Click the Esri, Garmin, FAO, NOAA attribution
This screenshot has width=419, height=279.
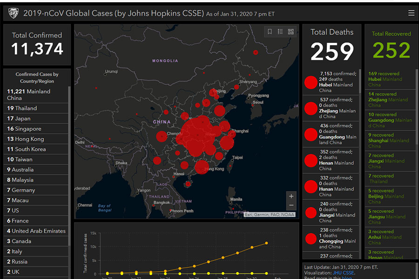click(x=270, y=215)
